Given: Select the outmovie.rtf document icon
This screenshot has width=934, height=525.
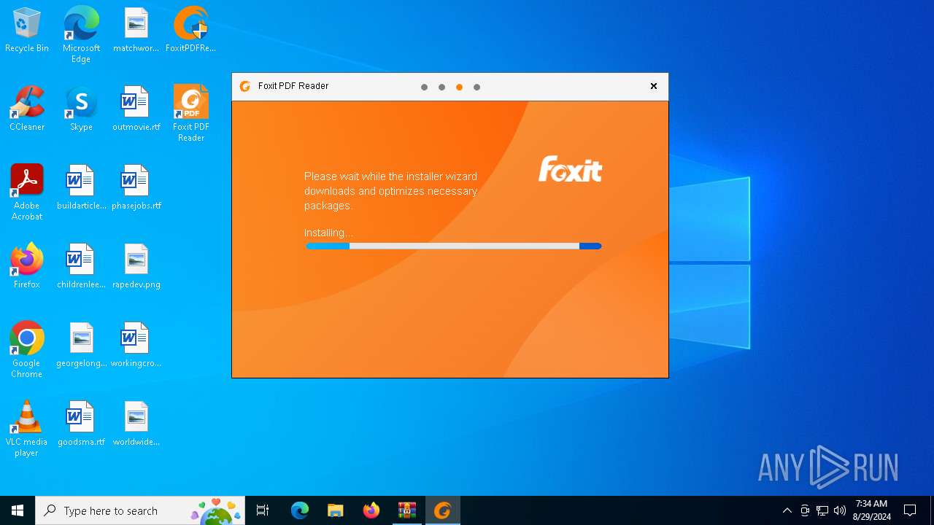Looking at the screenshot, I should [136, 109].
